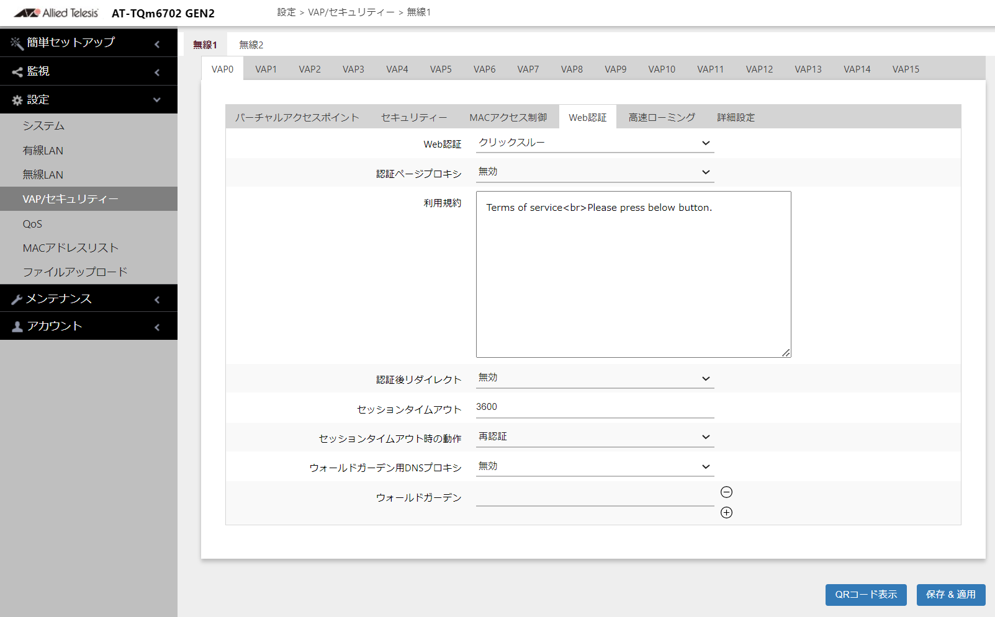Viewport: 995px width, 617px height.
Task: Switch to the 無線2 tab
Action: coord(251,44)
